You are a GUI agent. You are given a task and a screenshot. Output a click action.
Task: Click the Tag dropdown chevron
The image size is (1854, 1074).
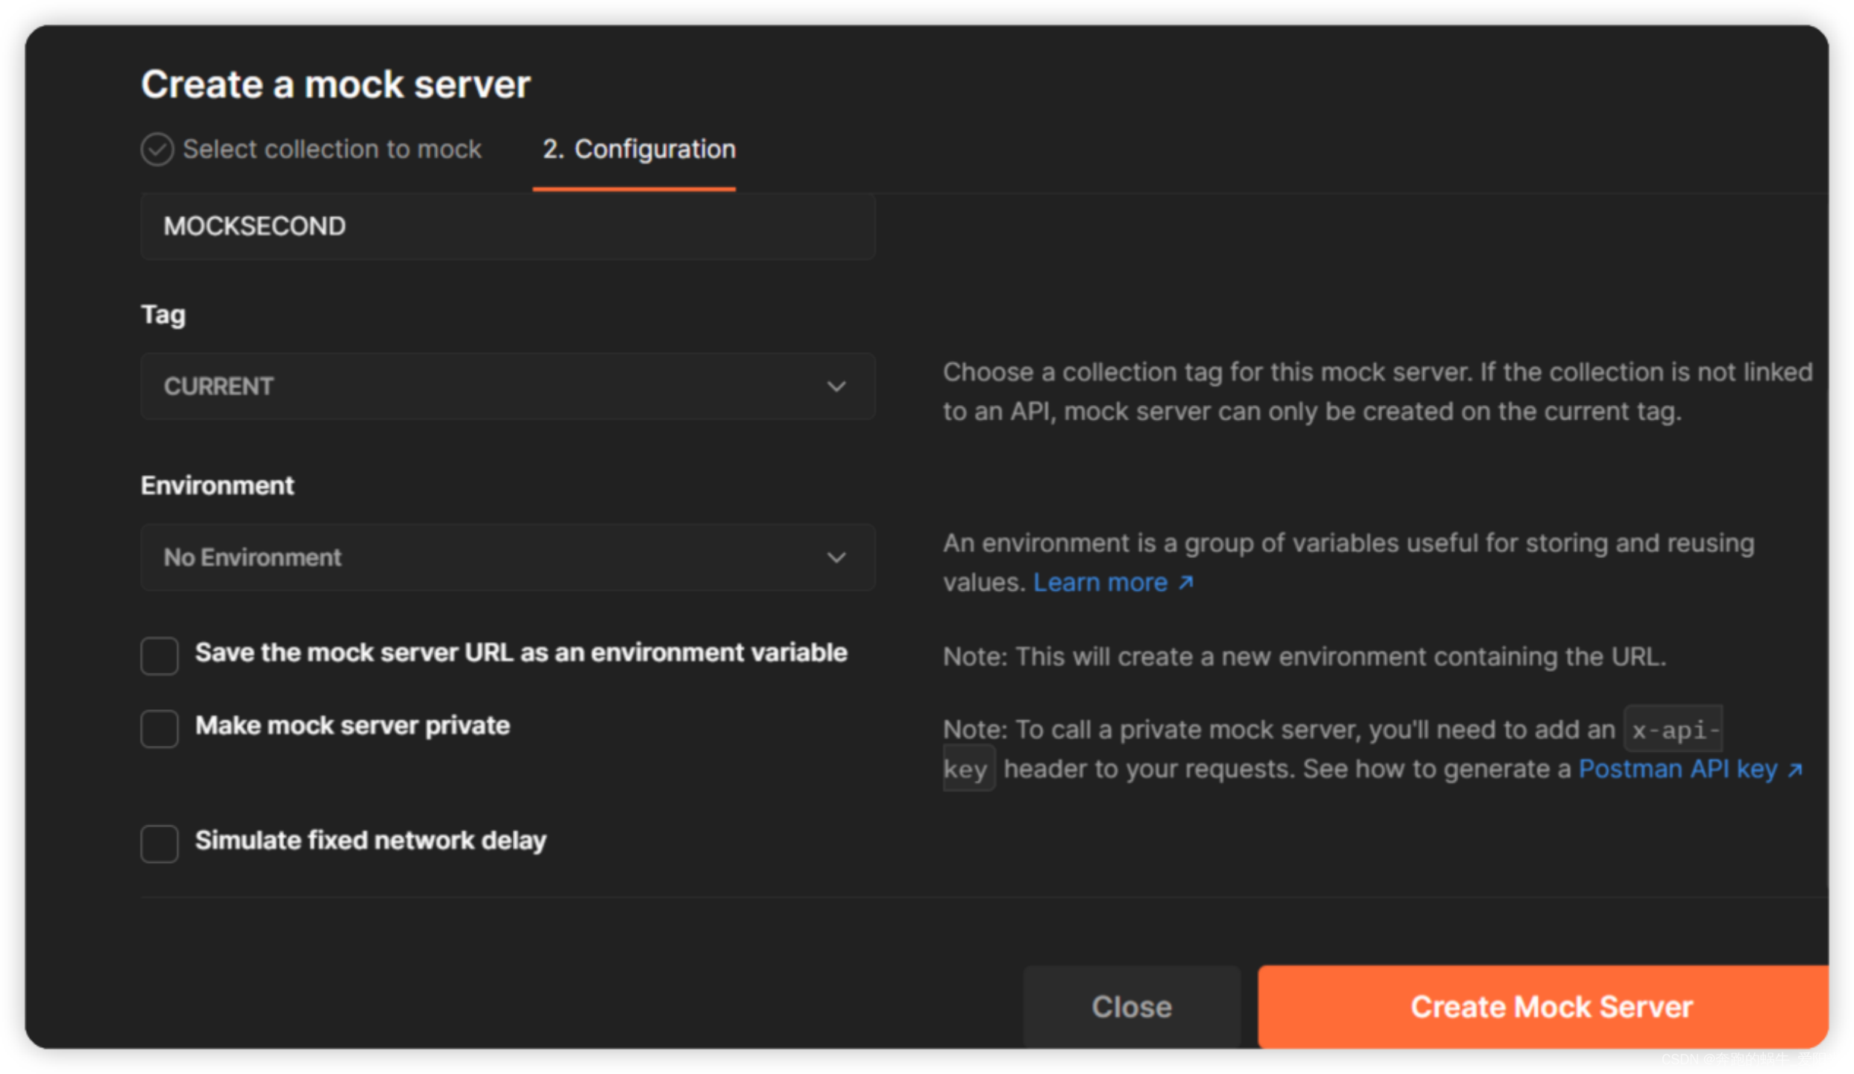pos(836,386)
